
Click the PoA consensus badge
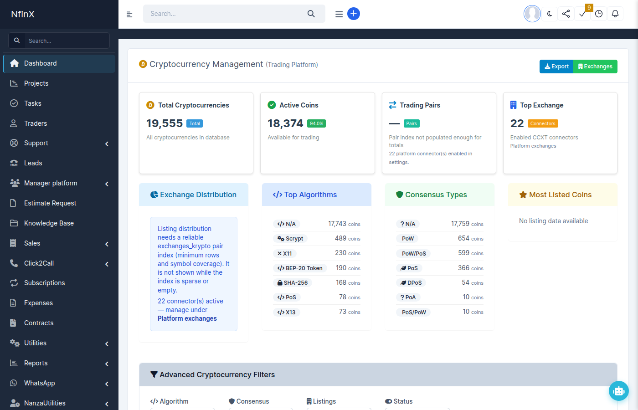pyautogui.click(x=408, y=297)
